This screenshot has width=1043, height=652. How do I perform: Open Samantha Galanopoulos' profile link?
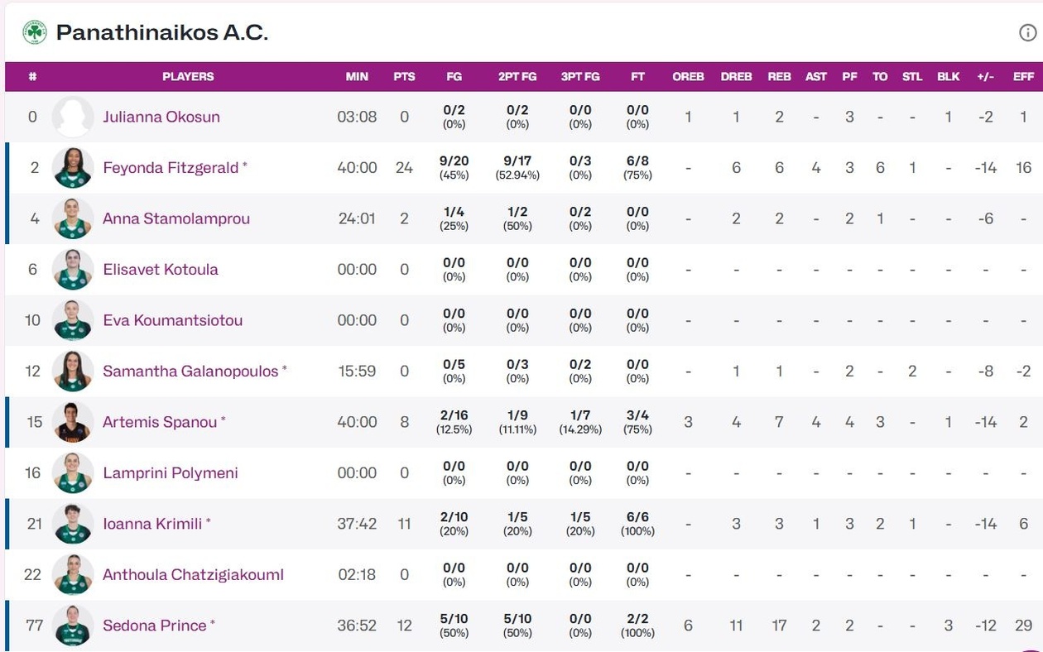click(x=190, y=372)
